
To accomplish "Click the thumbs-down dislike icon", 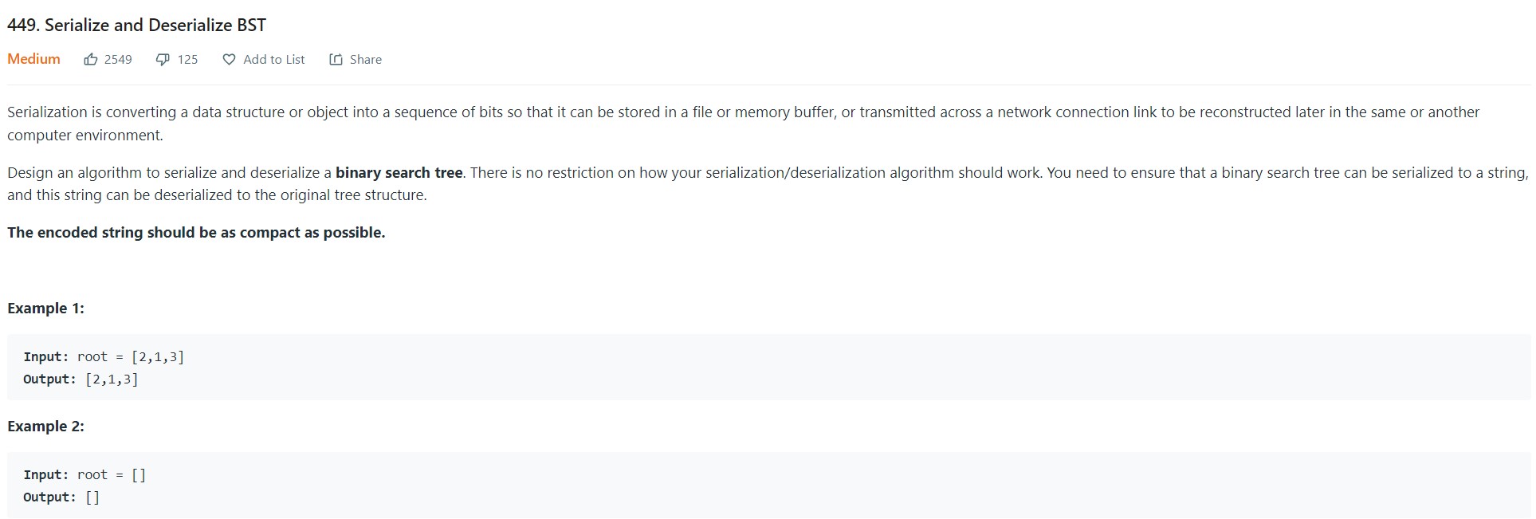I will pos(163,60).
